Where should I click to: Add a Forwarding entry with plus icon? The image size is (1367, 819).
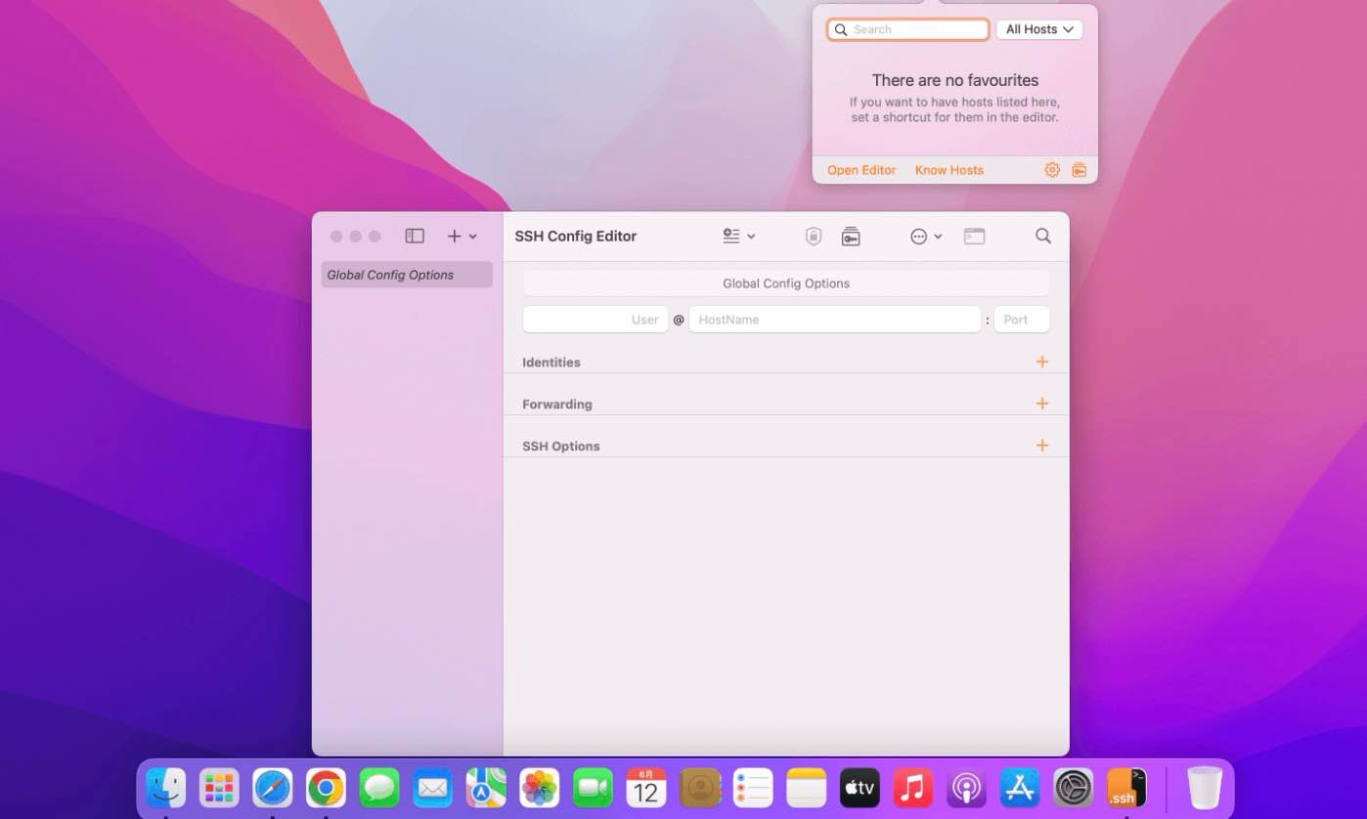(1042, 404)
